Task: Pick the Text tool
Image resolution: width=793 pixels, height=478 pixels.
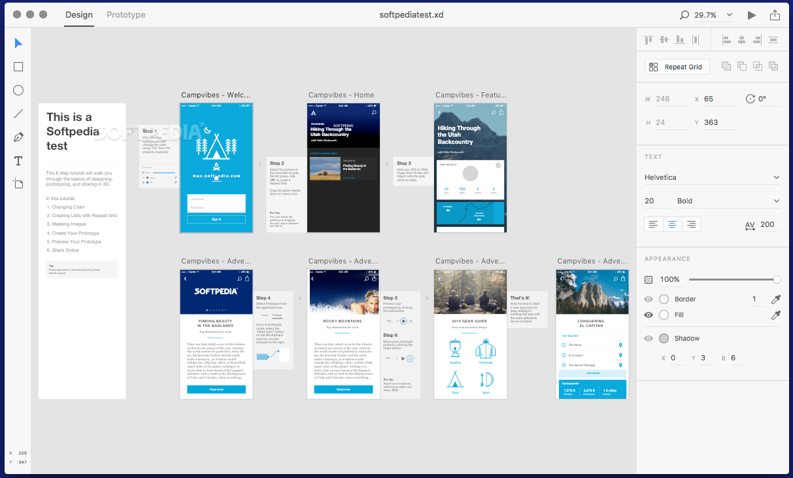Action: coord(18,160)
